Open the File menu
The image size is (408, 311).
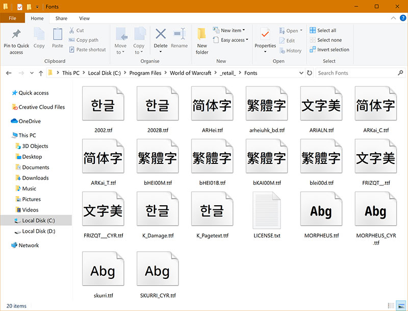13,18
